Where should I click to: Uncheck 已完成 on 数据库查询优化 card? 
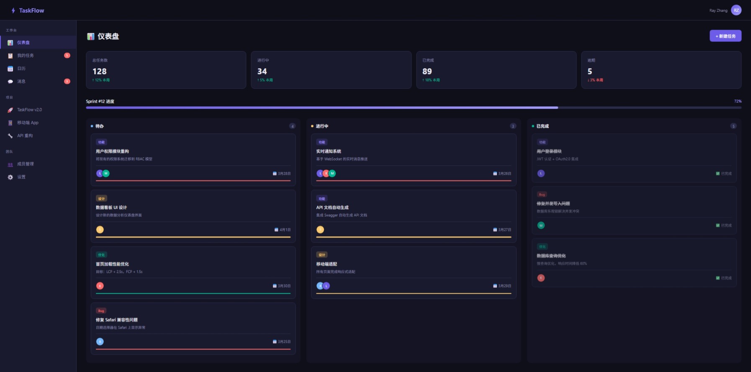pos(718,278)
